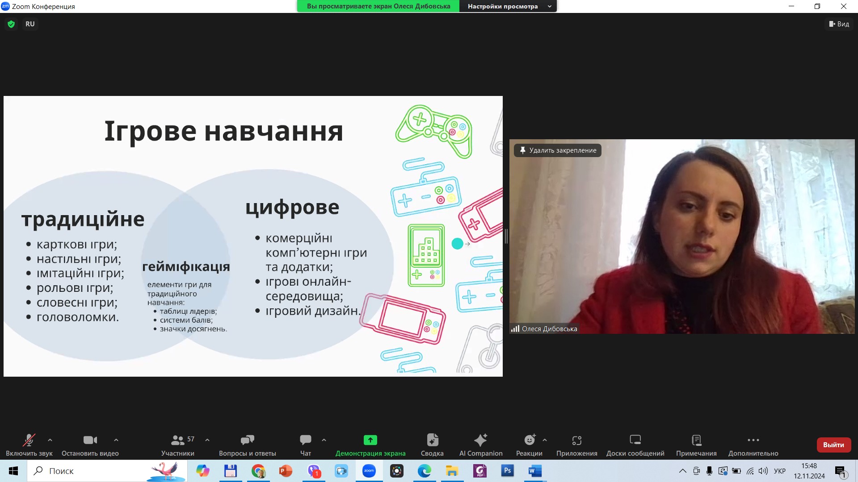The width and height of the screenshot is (858, 482).
Task: Click Удалить закрепление unpin button
Action: coord(558,150)
